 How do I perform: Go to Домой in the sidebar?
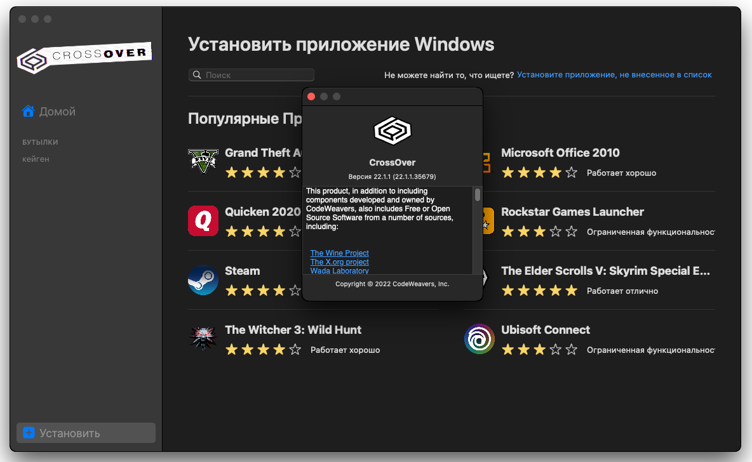click(x=57, y=112)
